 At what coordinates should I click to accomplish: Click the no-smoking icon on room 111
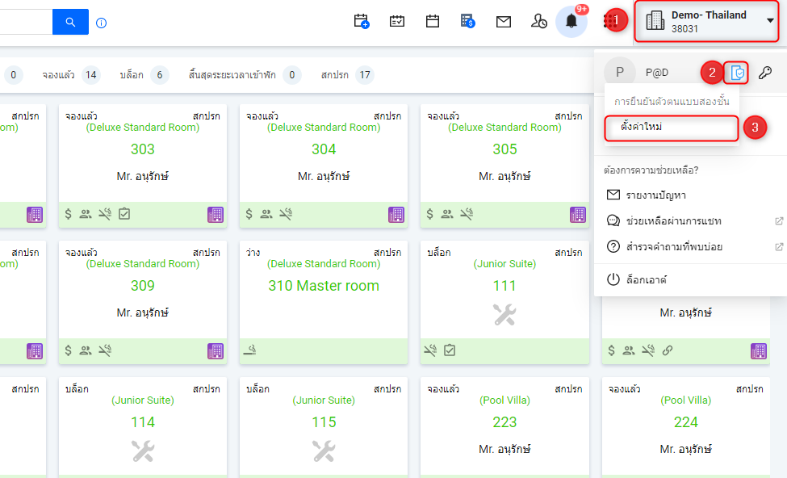430,350
